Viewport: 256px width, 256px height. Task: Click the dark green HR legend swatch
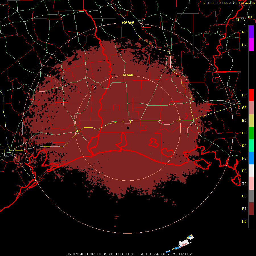click(251, 133)
